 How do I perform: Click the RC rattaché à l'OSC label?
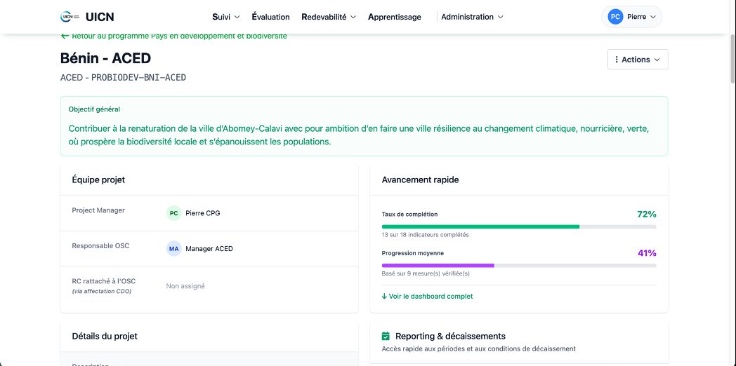[x=104, y=281]
